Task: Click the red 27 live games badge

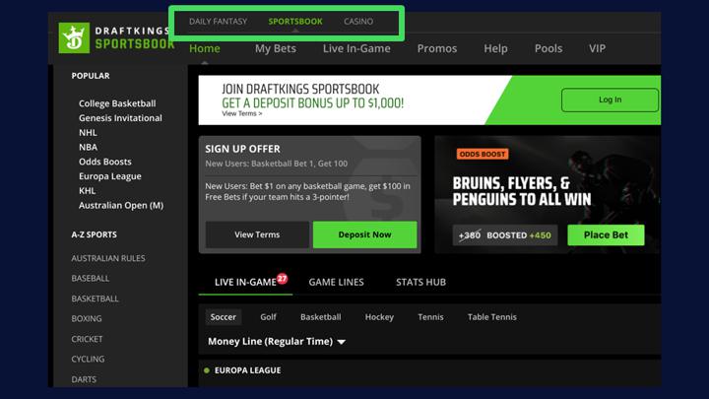Action: coord(283,279)
